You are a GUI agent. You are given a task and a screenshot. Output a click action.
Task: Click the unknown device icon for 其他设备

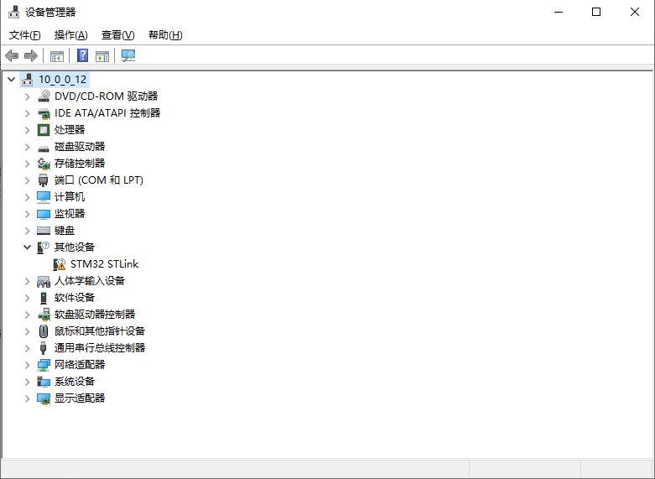(43, 247)
